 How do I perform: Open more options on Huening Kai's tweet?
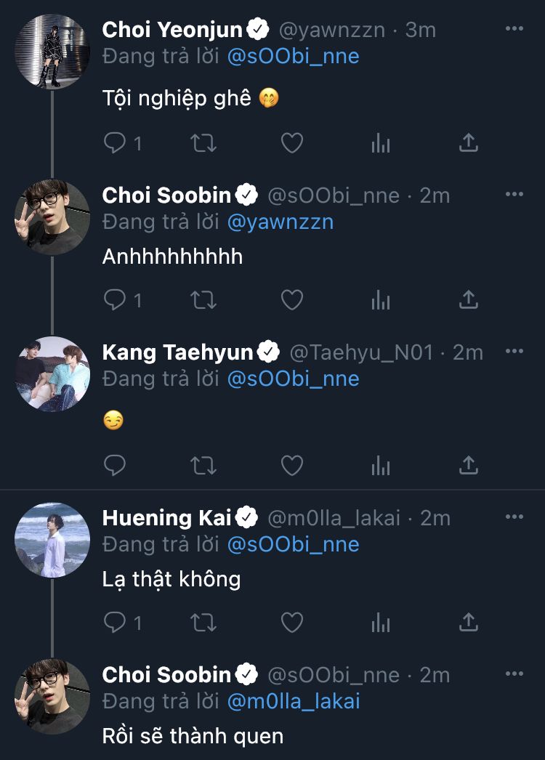[514, 517]
